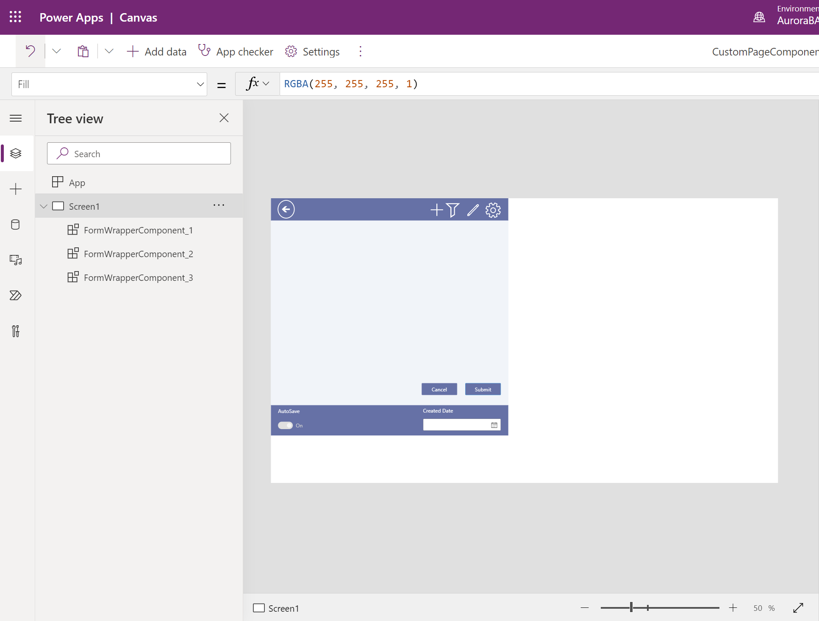Drag the zoom level slider
This screenshot has height=621, width=819.
(631, 608)
